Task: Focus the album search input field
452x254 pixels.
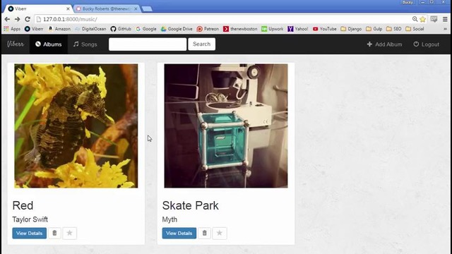Action: tap(148, 44)
